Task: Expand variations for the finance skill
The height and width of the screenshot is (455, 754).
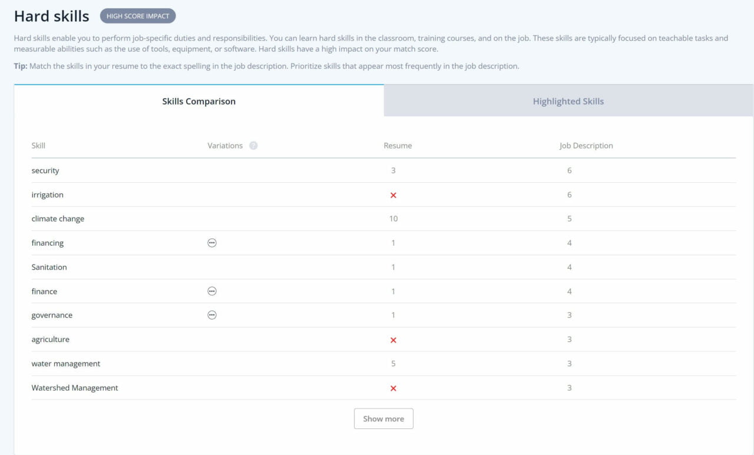Action: 212,291
